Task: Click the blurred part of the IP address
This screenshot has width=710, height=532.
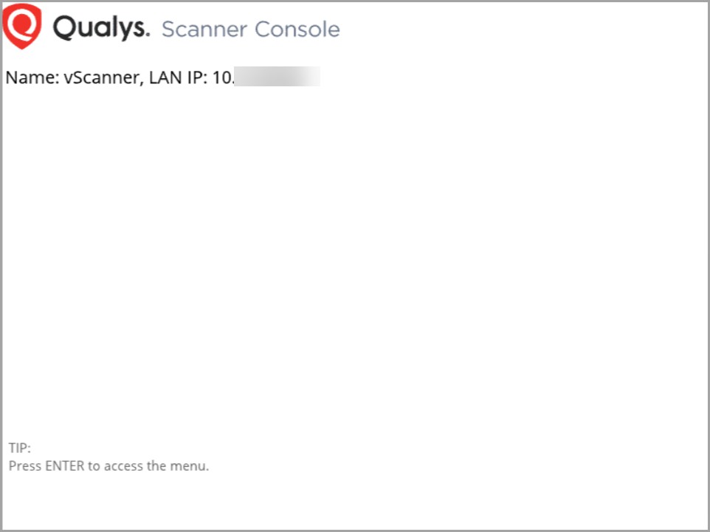Action: 277,77
